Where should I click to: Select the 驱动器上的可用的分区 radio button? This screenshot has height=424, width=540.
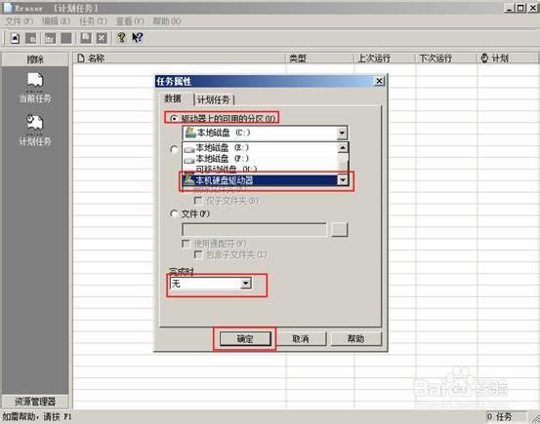click(174, 119)
